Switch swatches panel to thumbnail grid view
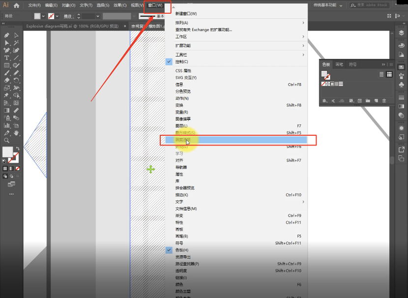This screenshot has height=298, width=408. click(389, 74)
